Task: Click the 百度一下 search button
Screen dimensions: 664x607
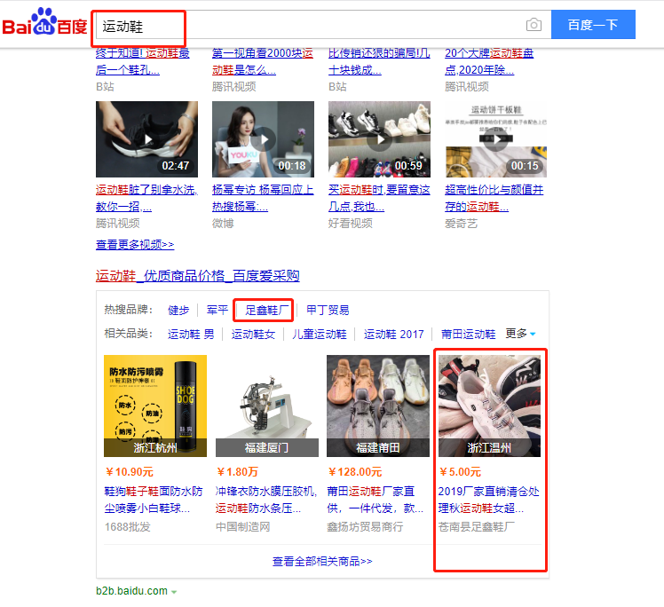Action: coord(593,25)
